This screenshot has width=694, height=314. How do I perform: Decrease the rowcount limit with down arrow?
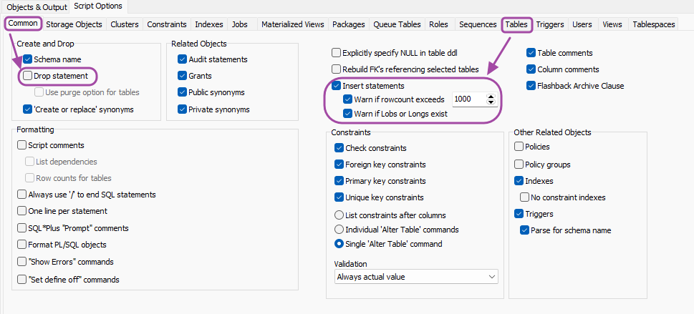click(491, 102)
